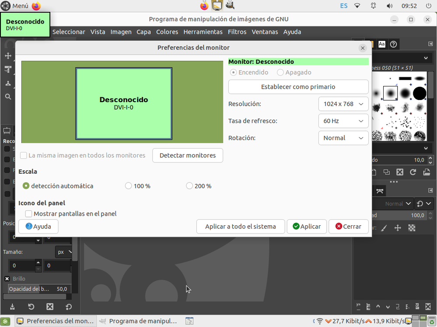This screenshot has width=437, height=327.
Task: Open the volume speaker indicator
Action: 390,6
